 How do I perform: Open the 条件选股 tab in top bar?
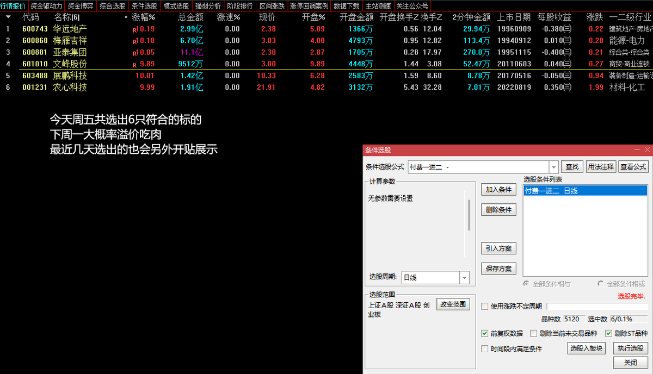click(x=145, y=6)
